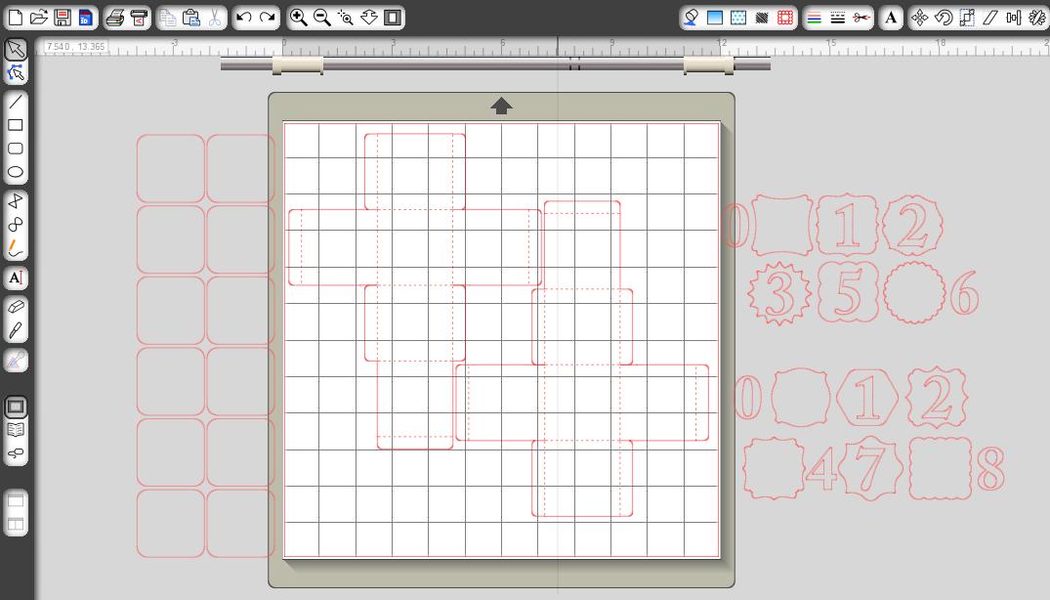Choose the Select arrow tool
Screen dimensions: 1050x600
coord(16,49)
